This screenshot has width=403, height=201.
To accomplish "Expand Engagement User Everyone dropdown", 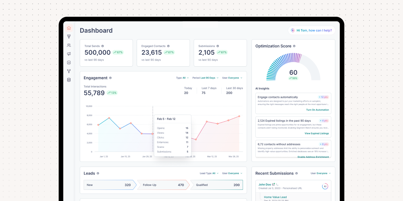I will click(232, 78).
